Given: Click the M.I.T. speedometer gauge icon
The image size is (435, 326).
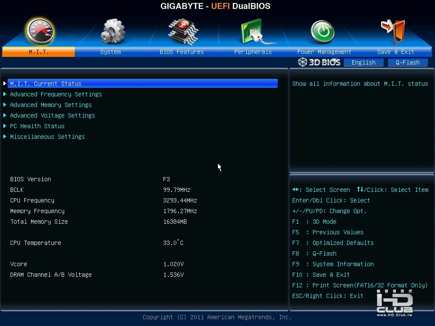Looking at the screenshot, I should 40,31.
